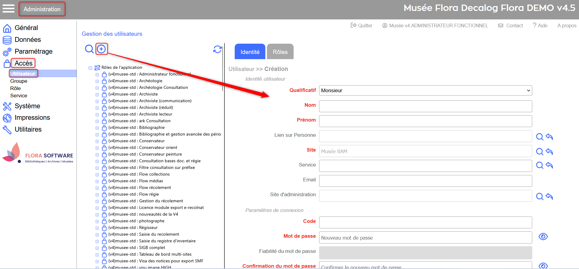Click the search magnifier icon above the roles tree
579x269 pixels.
[x=89, y=49]
